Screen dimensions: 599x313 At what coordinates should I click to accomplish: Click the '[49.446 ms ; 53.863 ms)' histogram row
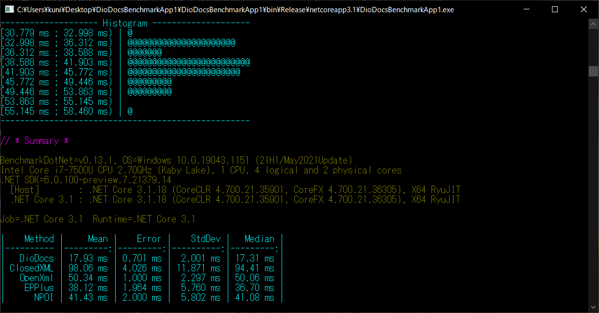click(86, 92)
